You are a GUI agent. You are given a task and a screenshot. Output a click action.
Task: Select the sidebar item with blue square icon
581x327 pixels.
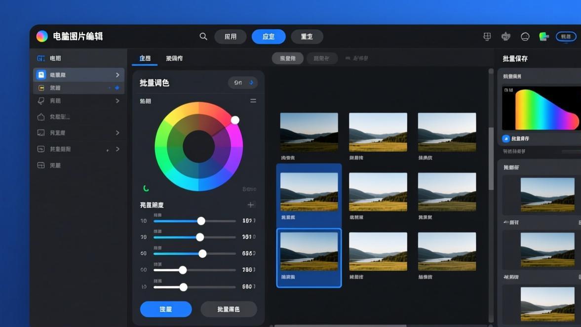coord(78,75)
